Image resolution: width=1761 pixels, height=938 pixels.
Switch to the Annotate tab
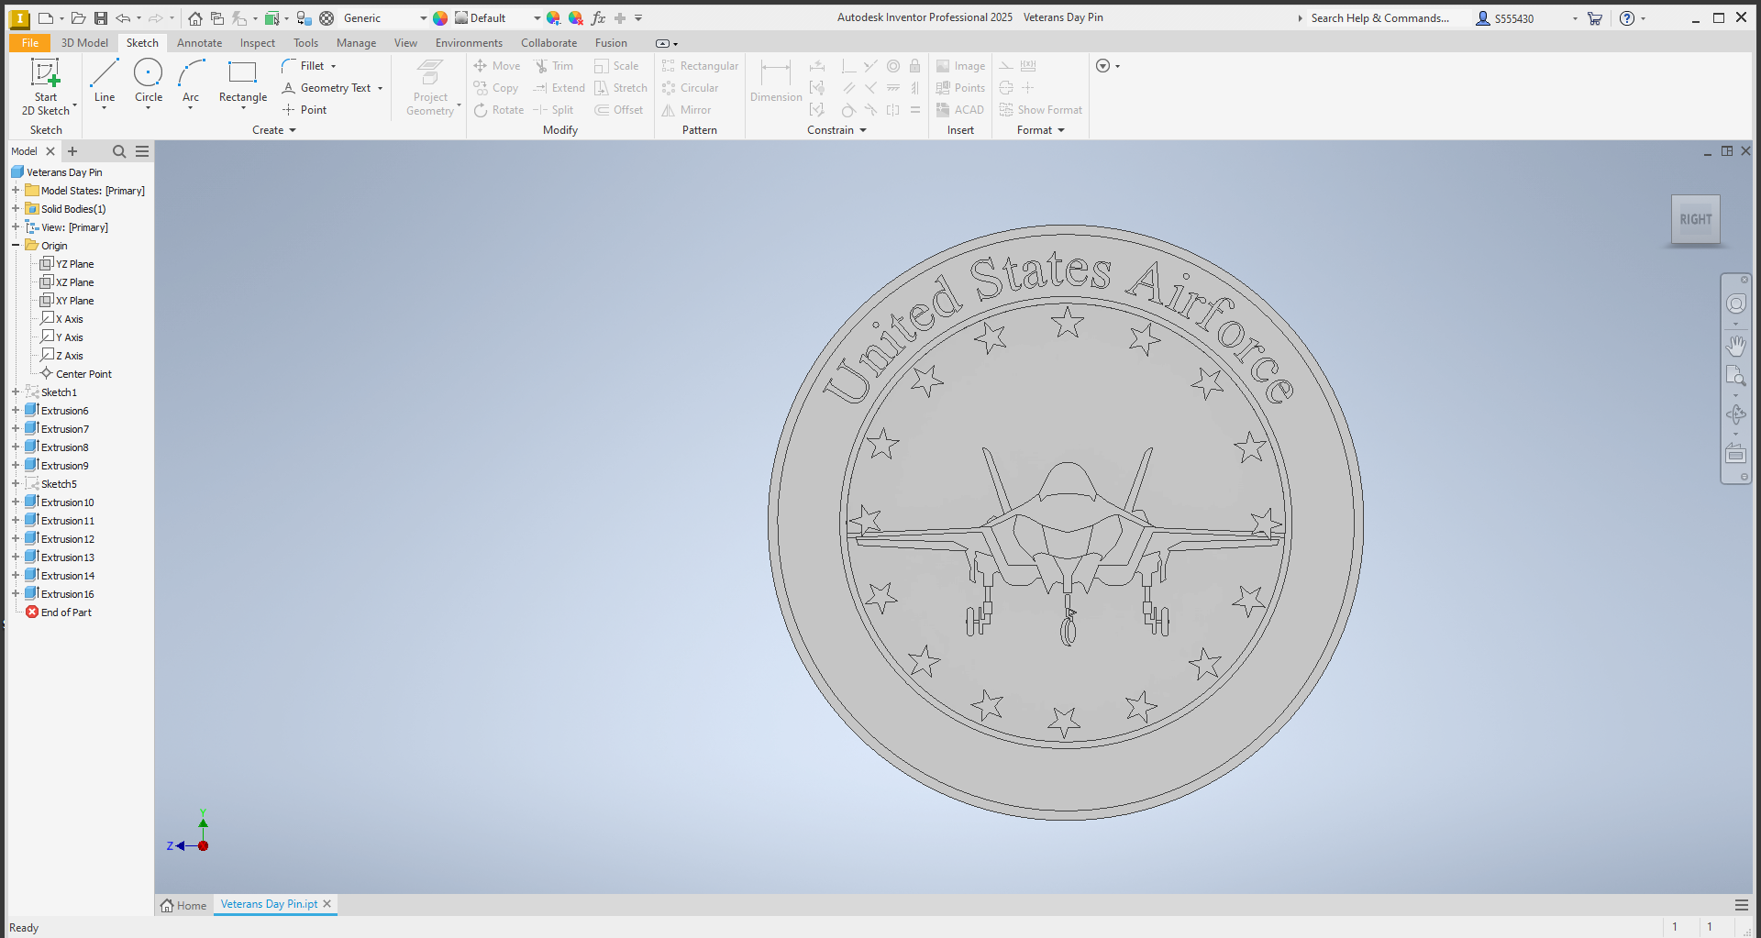pyautogui.click(x=199, y=43)
